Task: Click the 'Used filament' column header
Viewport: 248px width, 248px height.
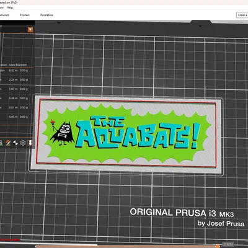Action: pyautogui.click(x=18, y=65)
